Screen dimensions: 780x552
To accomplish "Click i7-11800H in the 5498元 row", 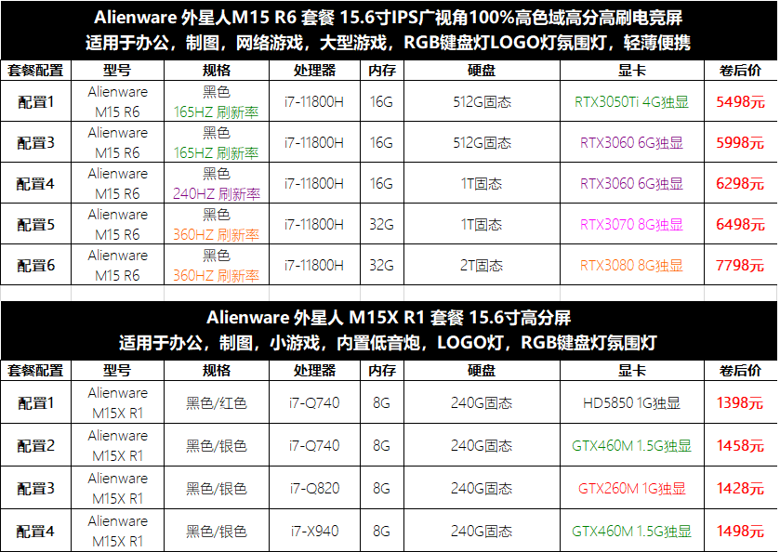I will (314, 102).
